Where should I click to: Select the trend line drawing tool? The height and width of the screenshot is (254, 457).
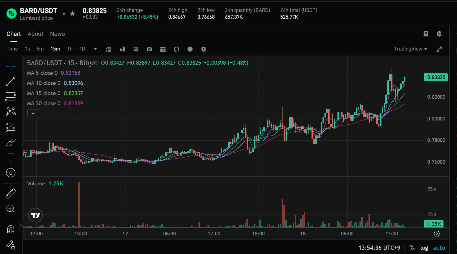click(x=11, y=81)
